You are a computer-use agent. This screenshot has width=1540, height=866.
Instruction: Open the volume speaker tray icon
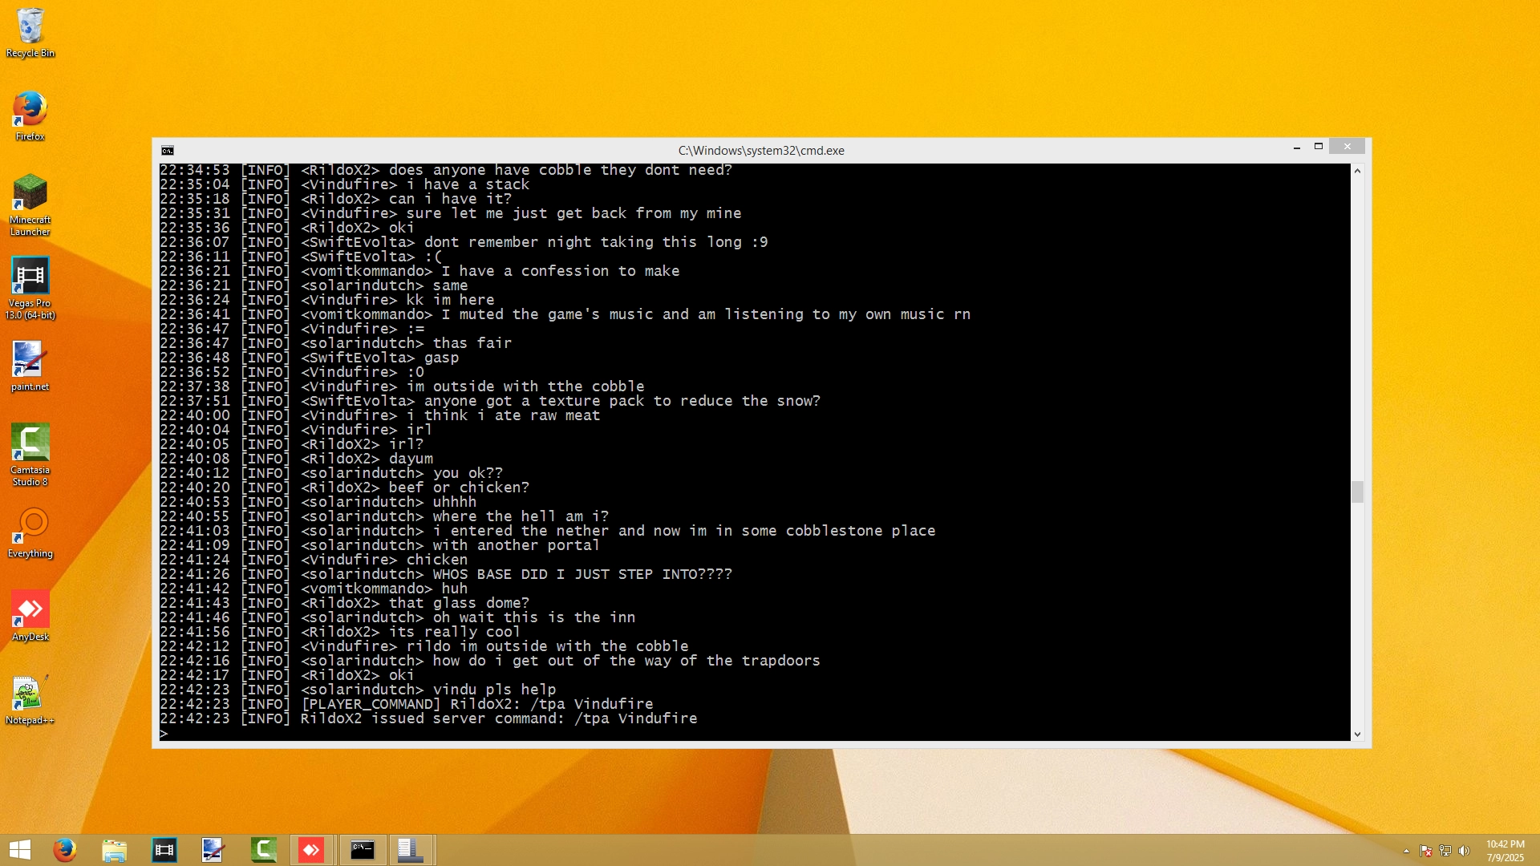pos(1465,851)
